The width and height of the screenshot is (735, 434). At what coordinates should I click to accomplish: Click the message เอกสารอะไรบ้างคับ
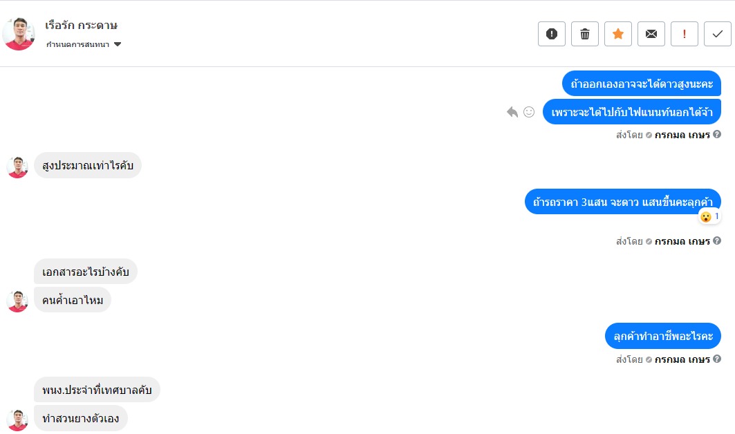click(86, 271)
